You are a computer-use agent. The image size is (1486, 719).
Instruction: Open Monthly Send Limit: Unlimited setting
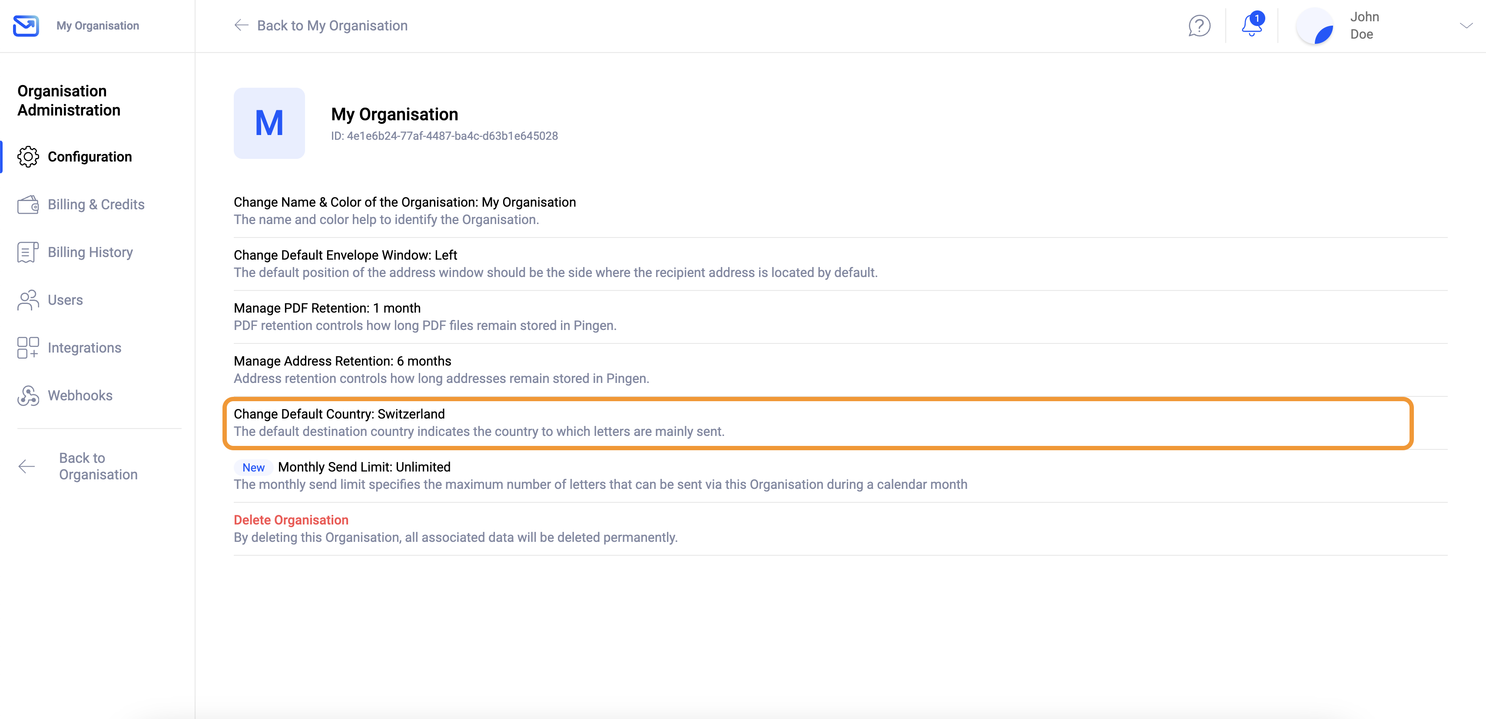840,476
